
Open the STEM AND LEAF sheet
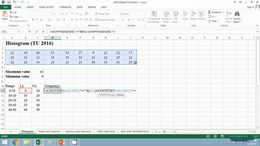[x=106, y=131]
